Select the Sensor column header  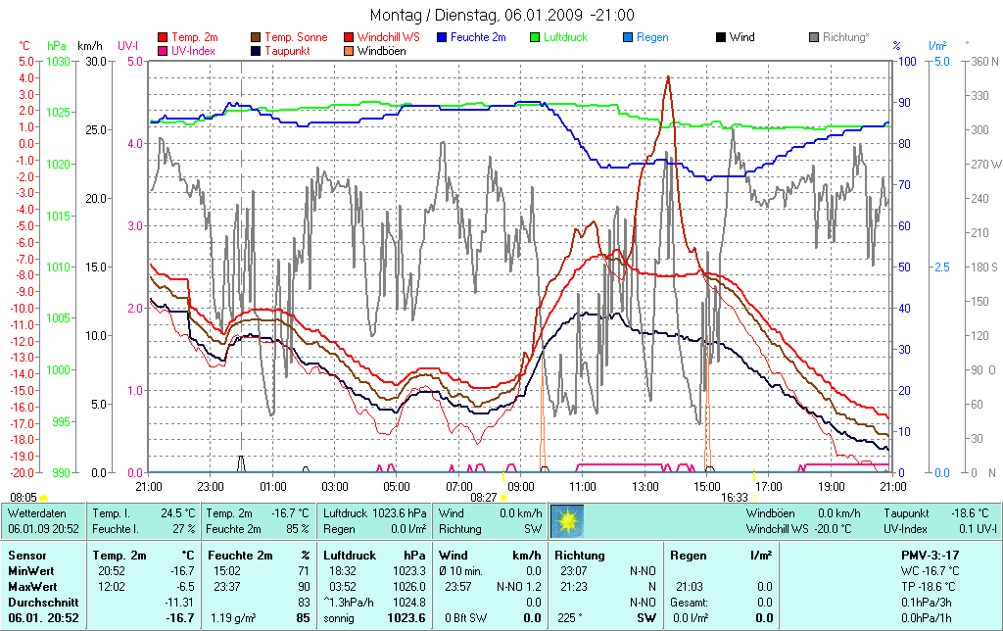click(x=27, y=556)
